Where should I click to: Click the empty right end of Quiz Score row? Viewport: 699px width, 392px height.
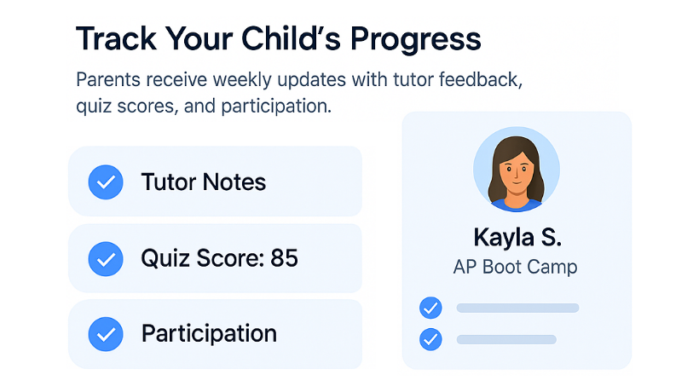(332, 258)
